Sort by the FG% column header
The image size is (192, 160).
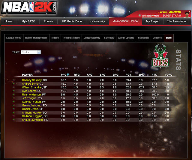point(128,75)
